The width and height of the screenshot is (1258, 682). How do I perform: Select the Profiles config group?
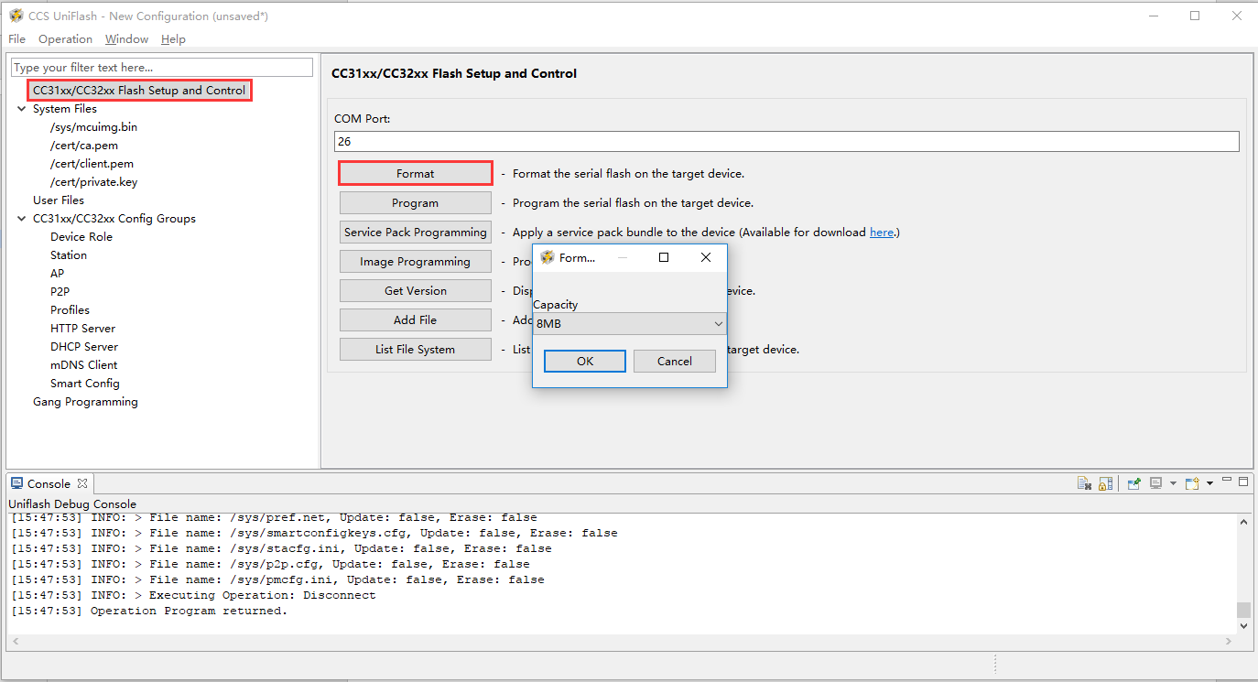[x=70, y=310]
